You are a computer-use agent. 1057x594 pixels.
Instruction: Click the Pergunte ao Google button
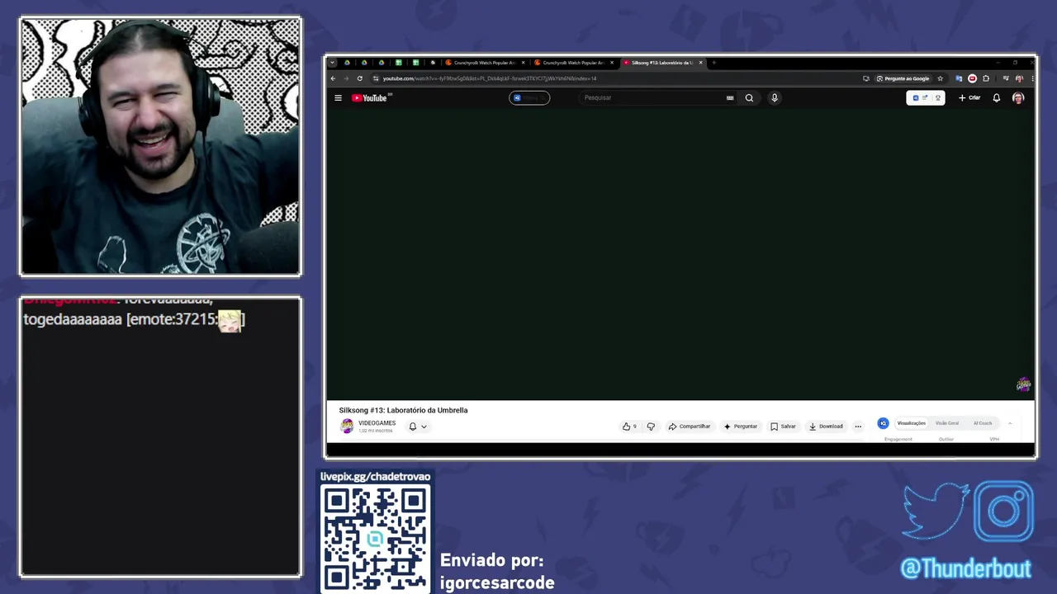point(903,78)
